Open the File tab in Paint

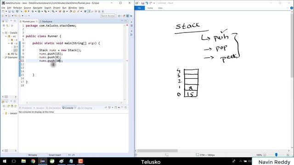tap(140, 8)
